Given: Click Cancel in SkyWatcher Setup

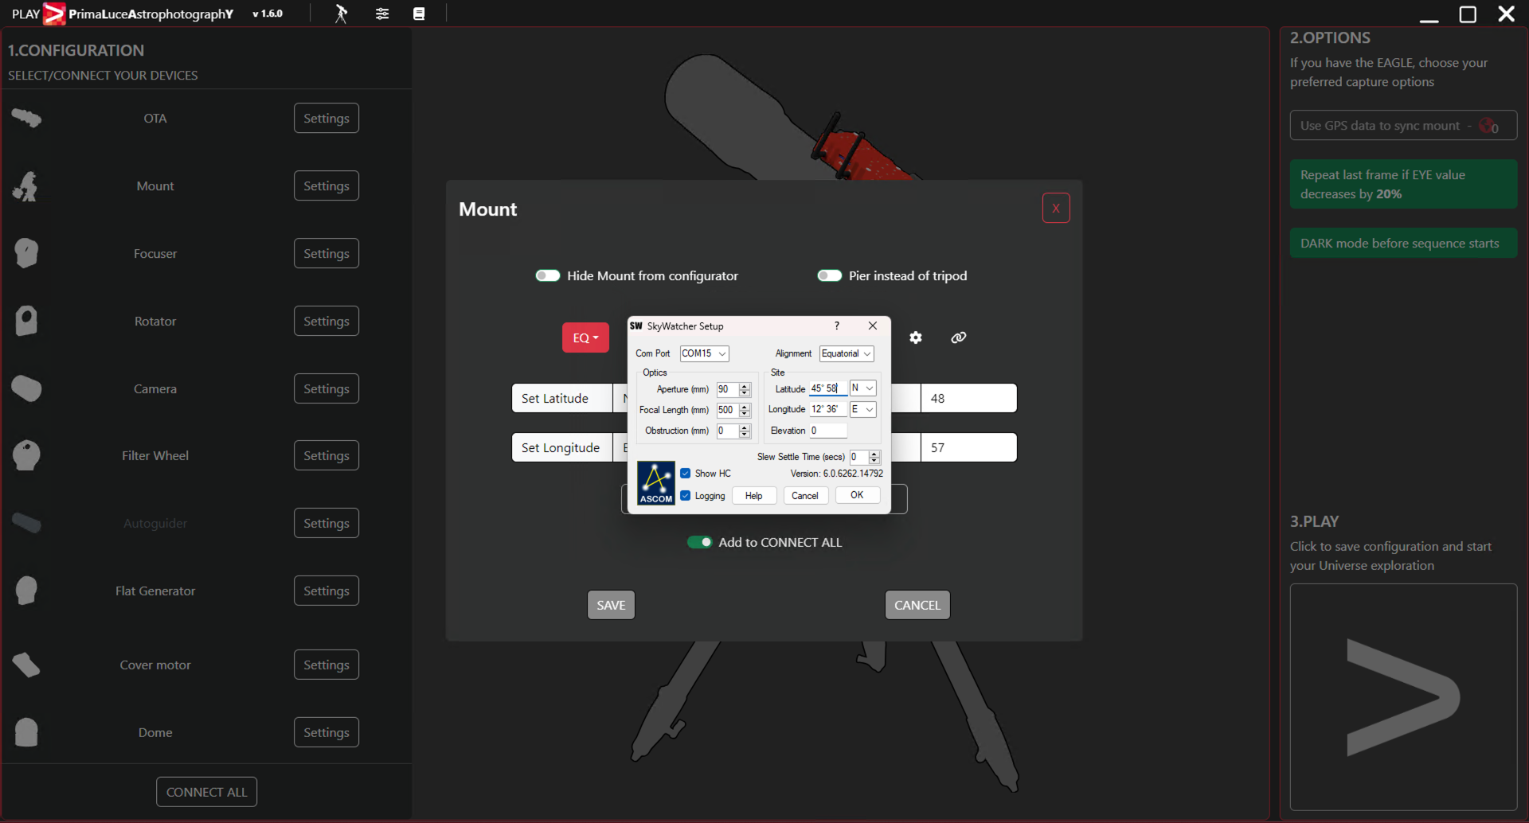Looking at the screenshot, I should coord(805,495).
